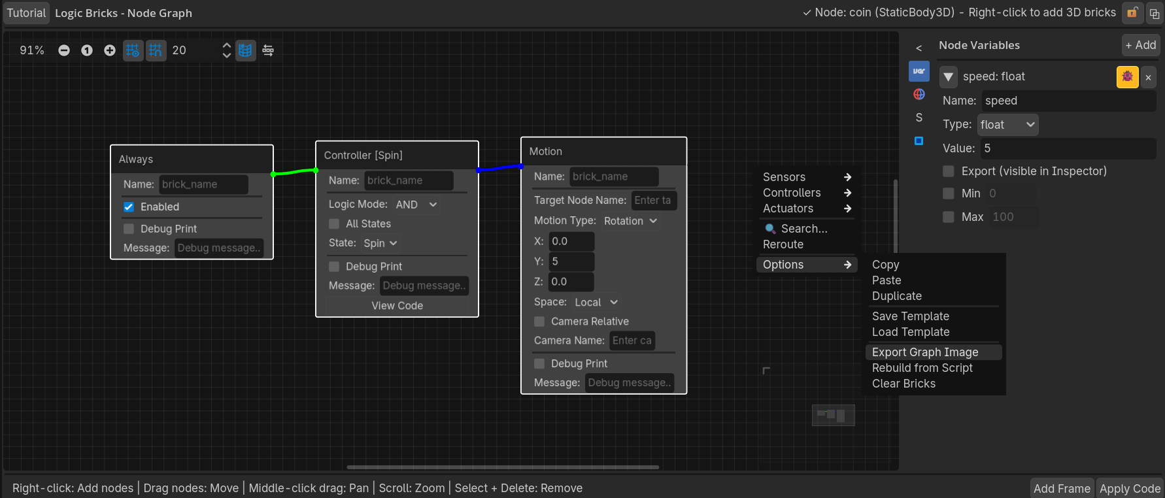Click the Controller node output port

click(x=479, y=170)
